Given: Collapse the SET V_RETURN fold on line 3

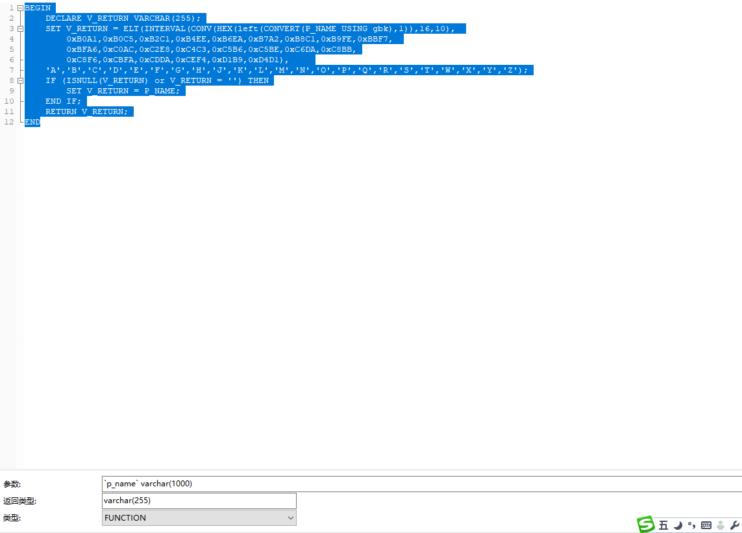Looking at the screenshot, I should point(20,29).
